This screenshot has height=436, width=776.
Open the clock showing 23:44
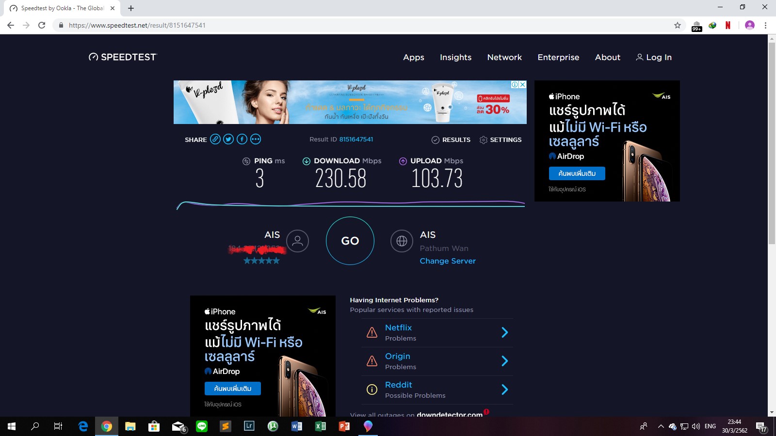734,426
